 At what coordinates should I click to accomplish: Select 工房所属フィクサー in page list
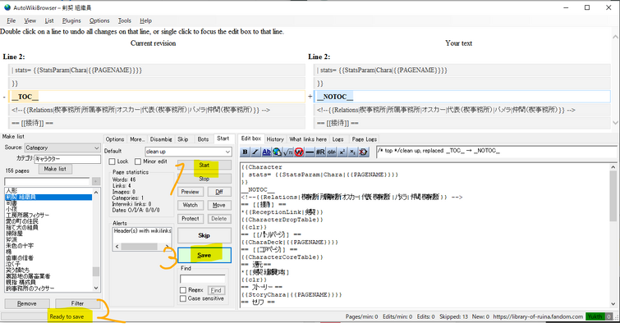[x=28, y=216]
